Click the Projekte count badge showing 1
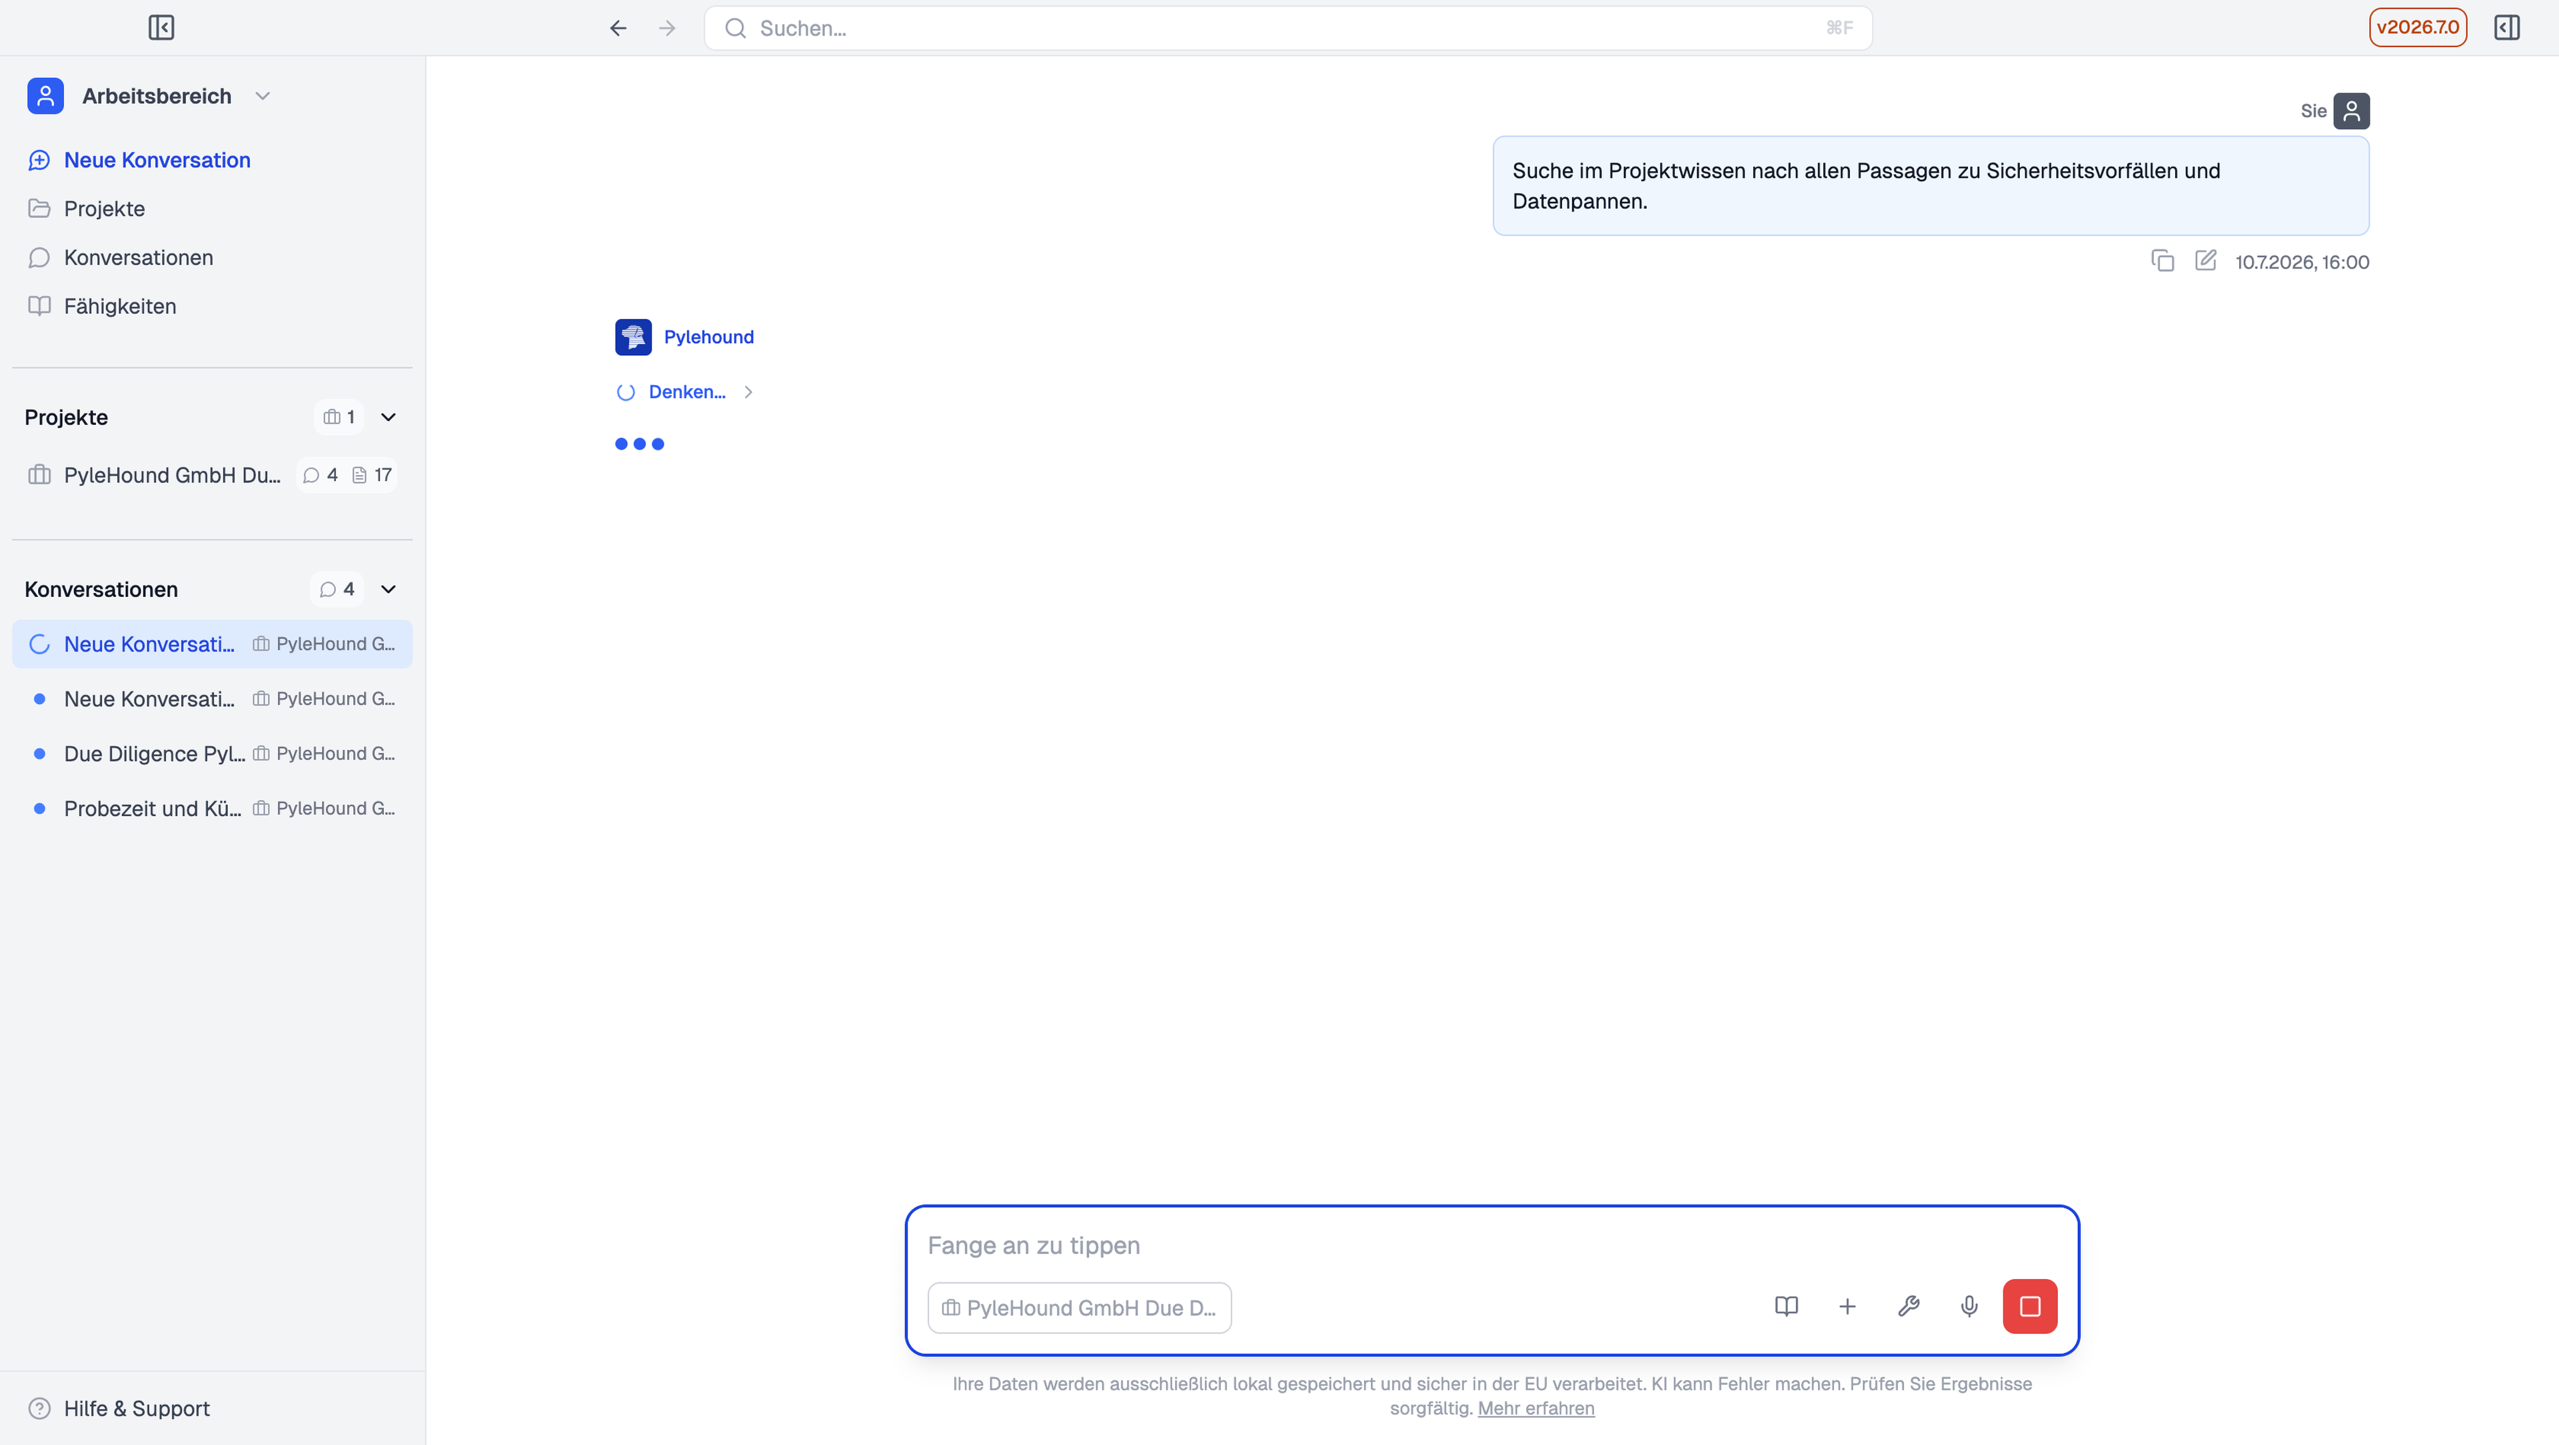 click(x=339, y=417)
